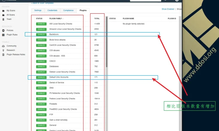Sort by Plugin Family column arrow
219x131 pixels.
coord(63,19)
